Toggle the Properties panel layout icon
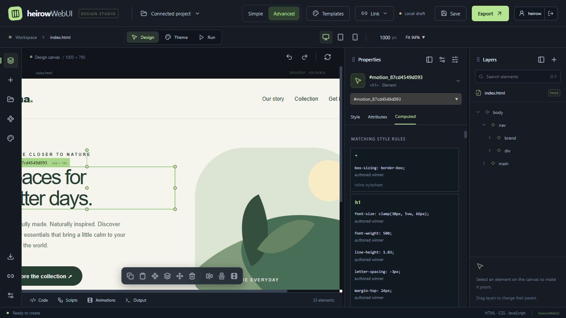The height and width of the screenshot is (318, 566). point(429,60)
